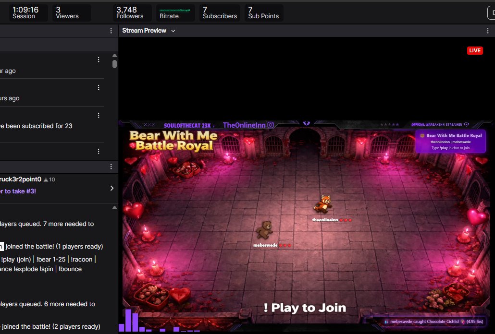Expand the ruck3r2point0 entry with right chevron
This screenshot has height=334, width=495.
click(112, 188)
